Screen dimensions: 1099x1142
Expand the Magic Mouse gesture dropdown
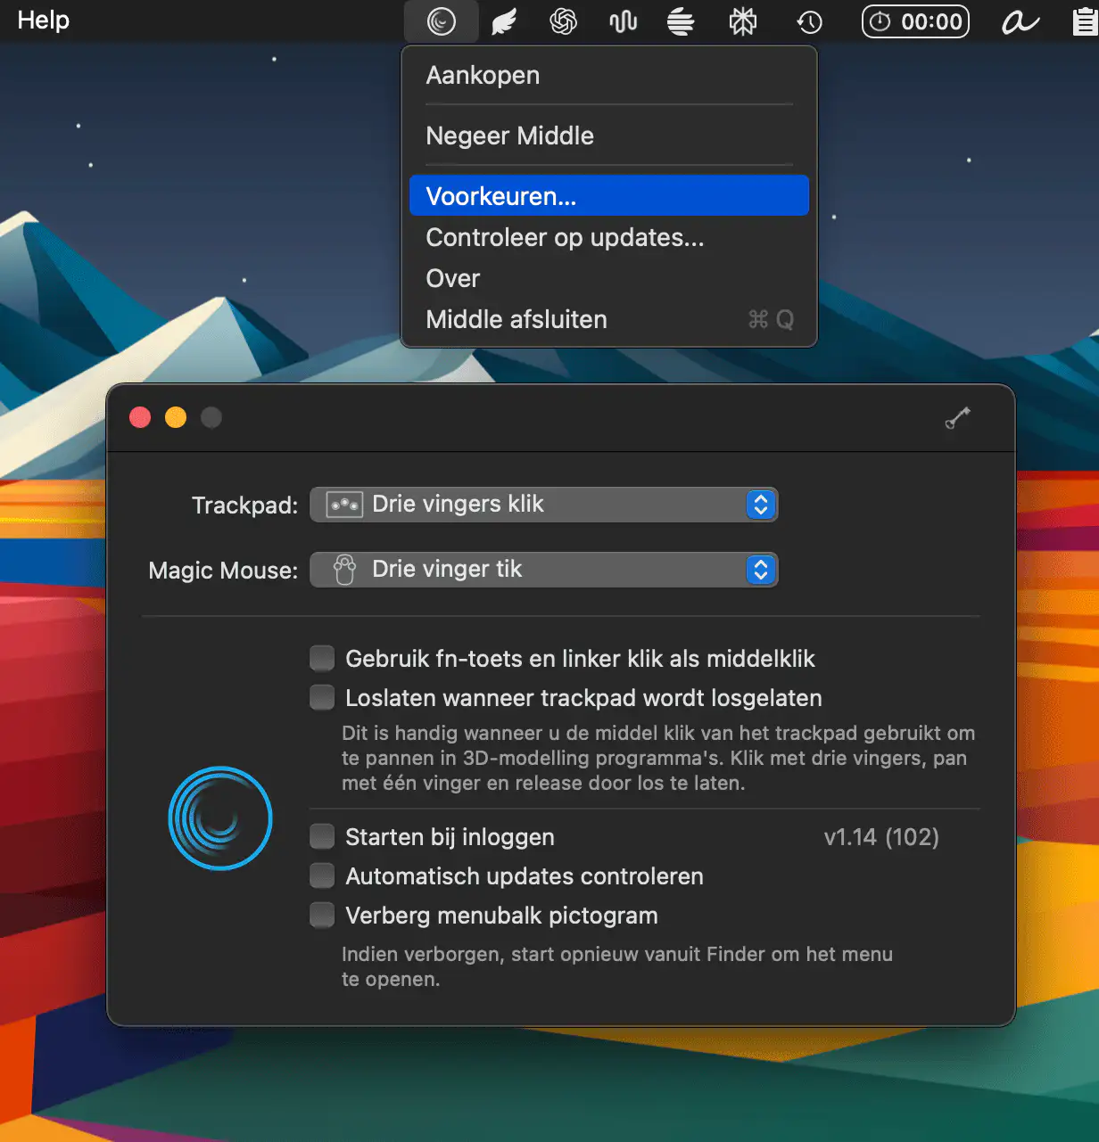click(544, 570)
